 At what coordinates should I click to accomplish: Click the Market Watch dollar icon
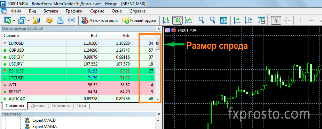[36, 20]
